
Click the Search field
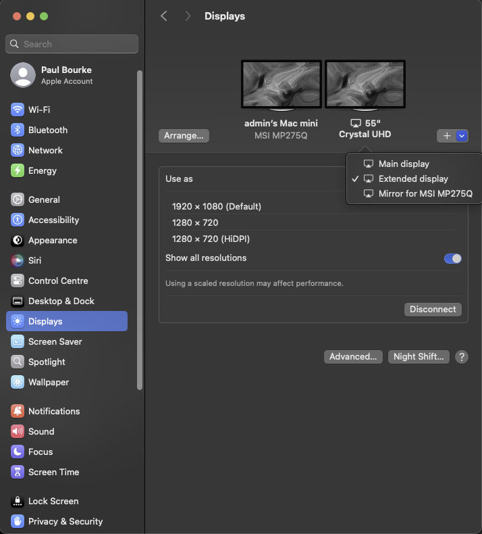tap(72, 44)
